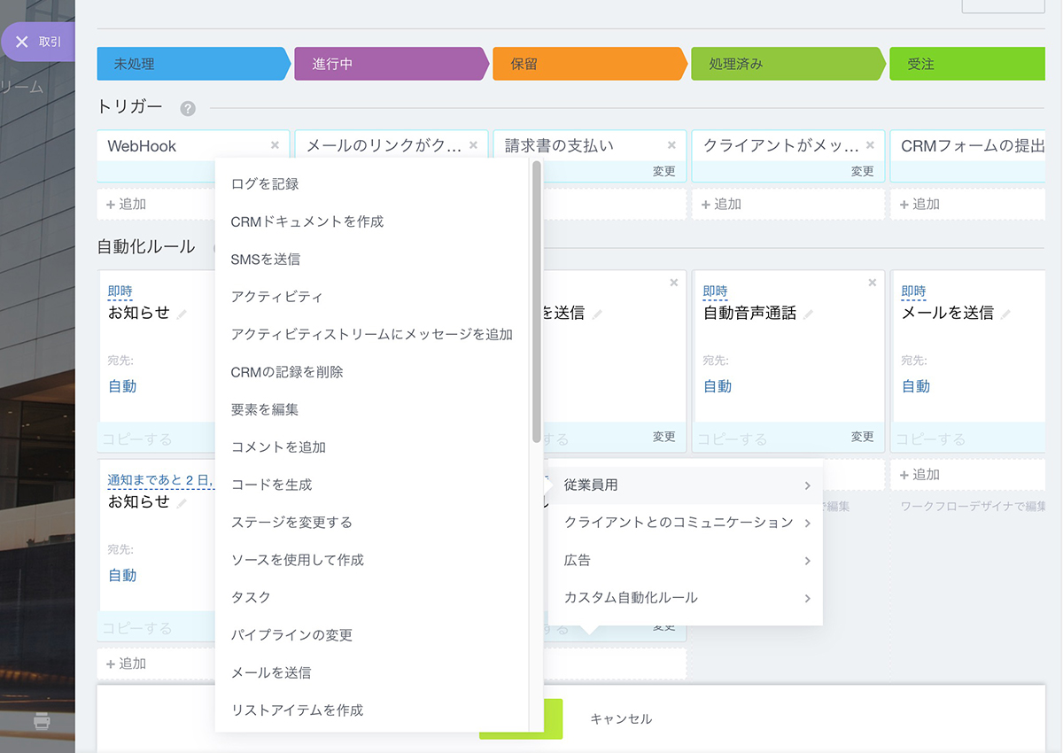Click 自動 recipient on 通知まであと２日 rule

pos(122,576)
